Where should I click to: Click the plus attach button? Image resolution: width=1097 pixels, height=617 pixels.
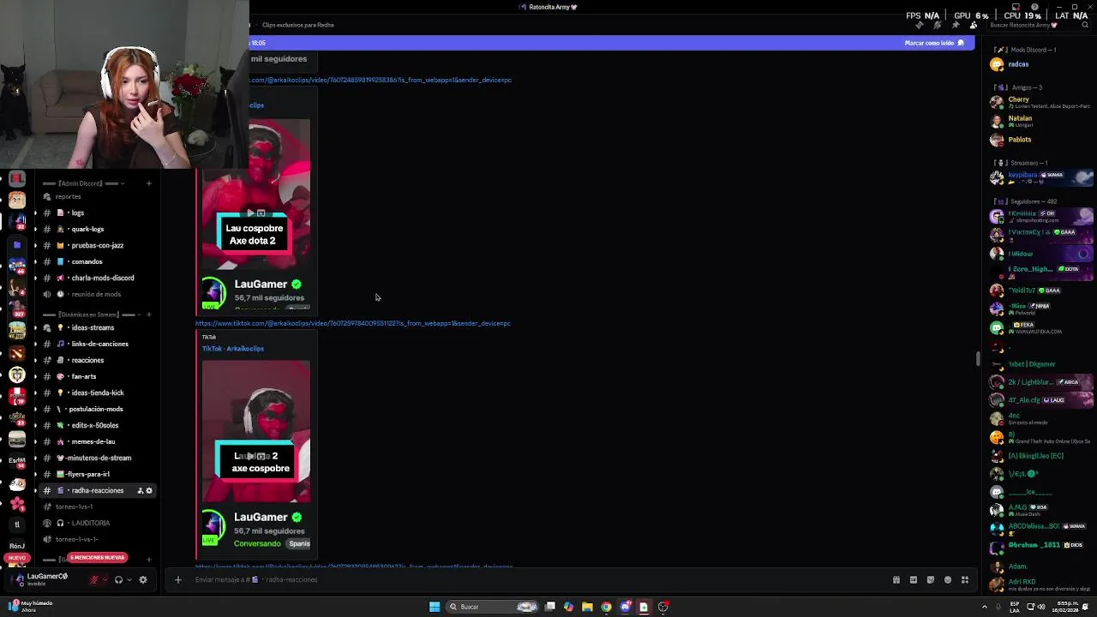click(178, 580)
